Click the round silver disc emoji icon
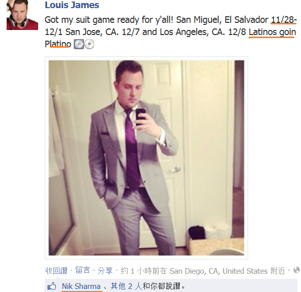301x292 pixels. 89,44
